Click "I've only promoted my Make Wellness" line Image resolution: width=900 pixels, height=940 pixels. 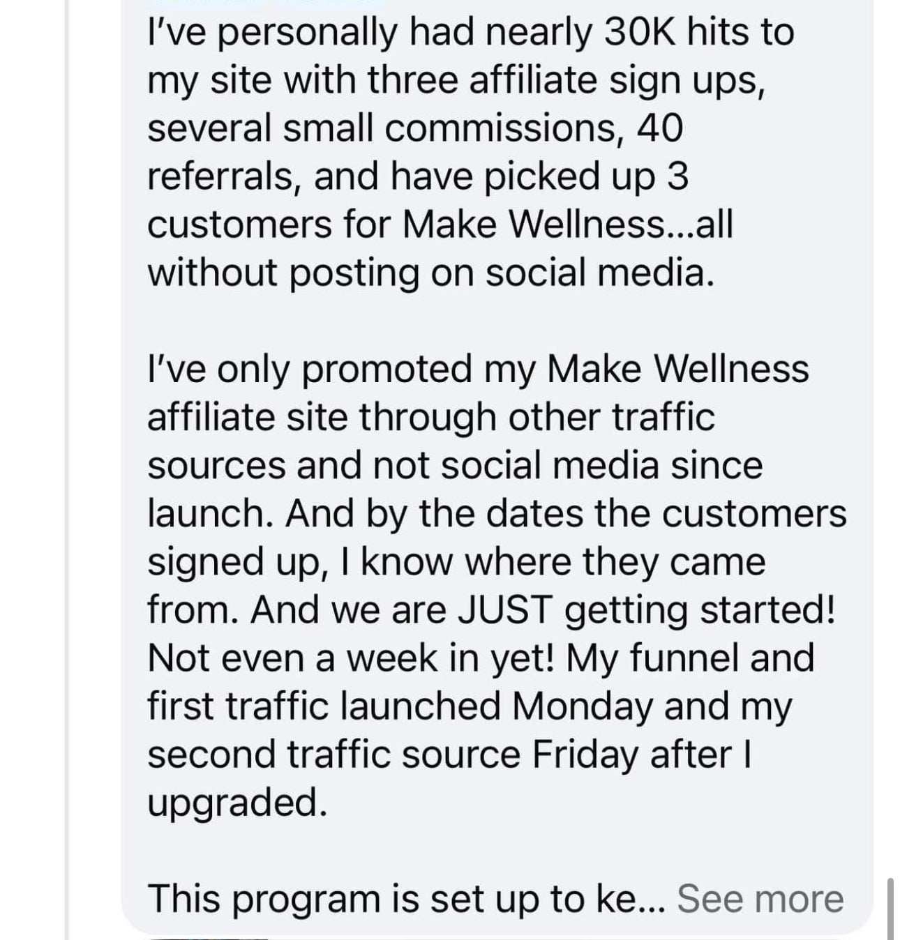pyautogui.click(x=478, y=369)
